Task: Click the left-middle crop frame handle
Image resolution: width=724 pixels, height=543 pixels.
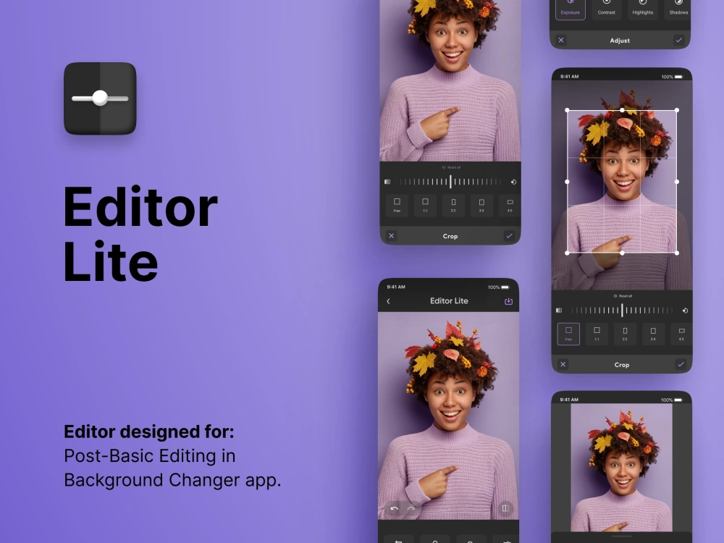Action: (x=567, y=182)
